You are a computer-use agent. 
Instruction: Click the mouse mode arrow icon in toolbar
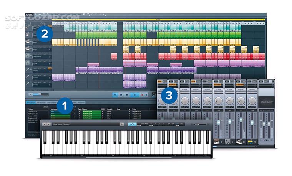click(x=104, y=14)
